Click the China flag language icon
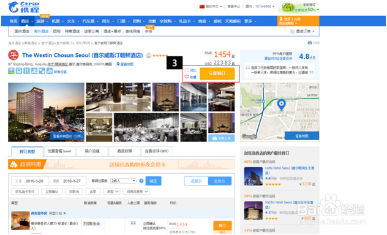The width and height of the screenshot is (387, 235). tap(202, 6)
